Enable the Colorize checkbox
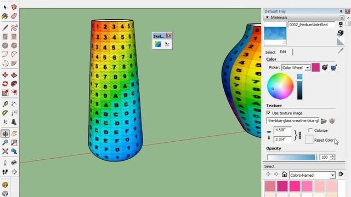The height and width of the screenshot is (197, 351). (310, 130)
